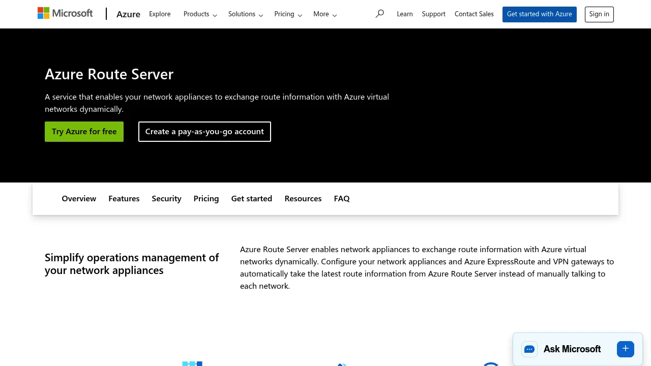Click the Ask Microsoft label
This screenshot has width=651, height=366.
pyautogui.click(x=572, y=349)
